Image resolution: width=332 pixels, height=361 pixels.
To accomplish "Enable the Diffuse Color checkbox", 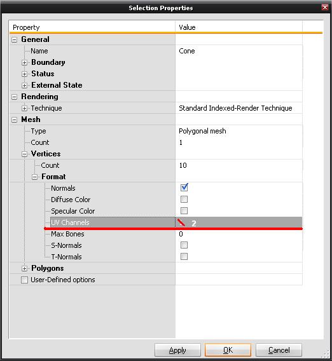I will 184,200.
